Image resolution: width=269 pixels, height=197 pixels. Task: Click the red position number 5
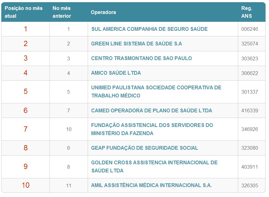click(x=26, y=91)
